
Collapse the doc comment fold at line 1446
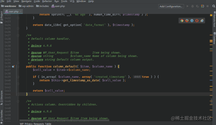pos(18,101)
